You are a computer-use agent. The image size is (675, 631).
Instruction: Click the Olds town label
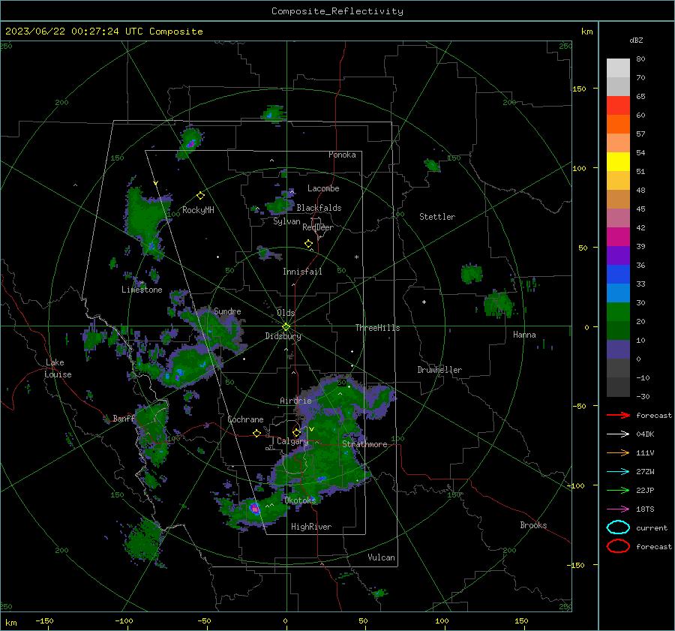(286, 313)
